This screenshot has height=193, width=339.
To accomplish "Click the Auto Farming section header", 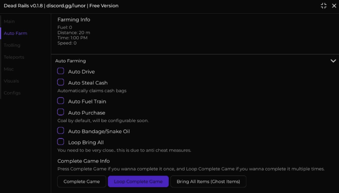I will 70,61.
